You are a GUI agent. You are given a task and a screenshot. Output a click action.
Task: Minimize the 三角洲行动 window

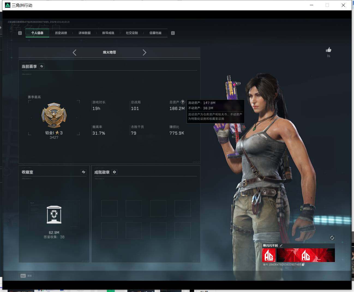311,5
